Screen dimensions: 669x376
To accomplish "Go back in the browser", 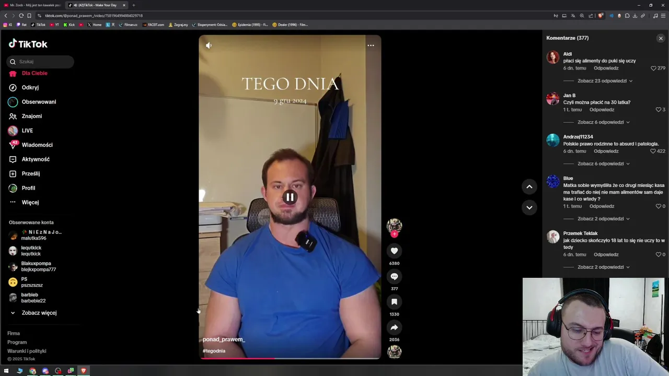I will tap(6, 16).
